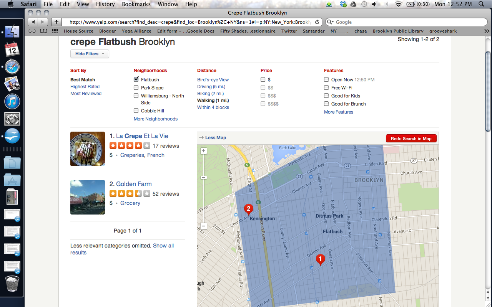492x307 pixels.
Task: Click the plus add-bookmark button
Action: tap(57, 22)
